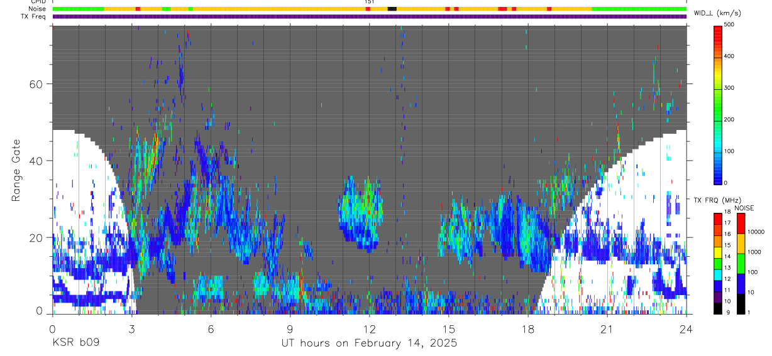Click the '18' label on TX FRQ legend
The width and height of the screenshot is (772, 356).
(726, 212)
